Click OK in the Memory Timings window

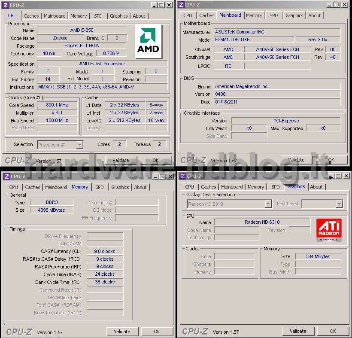(x=157, y=332)
